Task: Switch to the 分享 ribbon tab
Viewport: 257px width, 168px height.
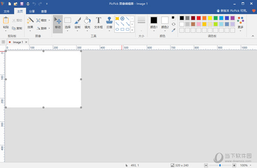Action: (x=32, y=11)
